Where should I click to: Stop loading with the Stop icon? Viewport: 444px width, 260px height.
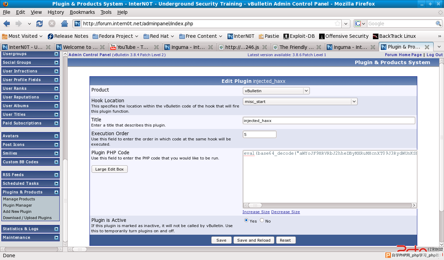pos(52,24)
